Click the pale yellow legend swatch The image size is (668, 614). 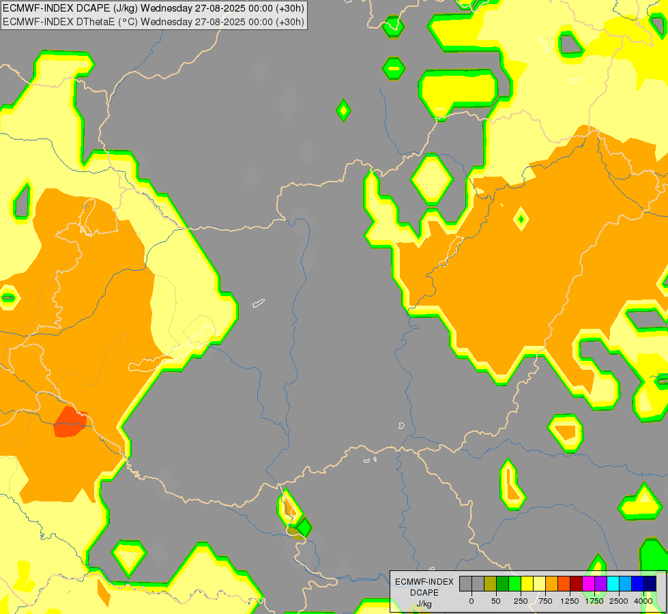coord(539,583)
